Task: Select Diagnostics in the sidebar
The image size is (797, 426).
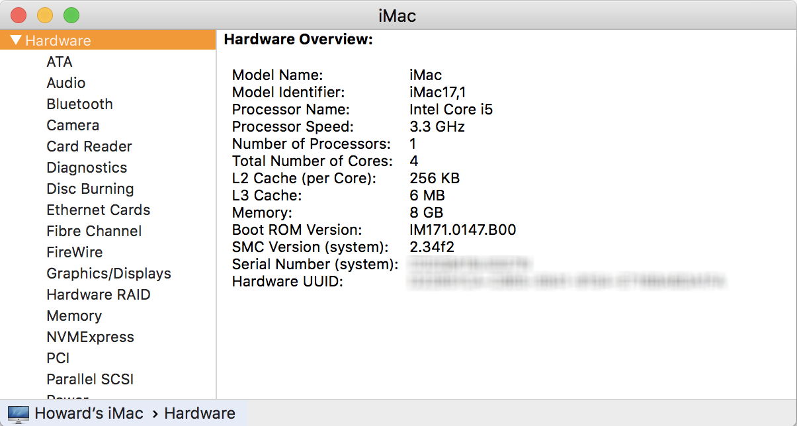Action: coord(87,167)
